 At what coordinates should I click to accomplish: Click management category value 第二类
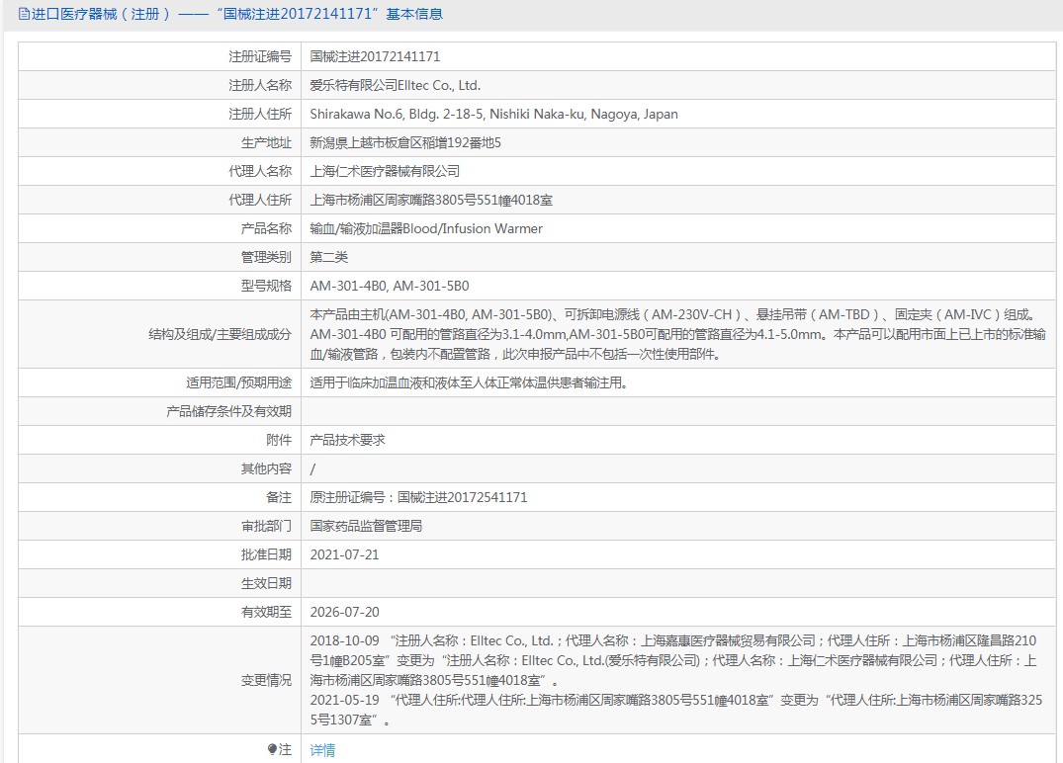(329, 257)
